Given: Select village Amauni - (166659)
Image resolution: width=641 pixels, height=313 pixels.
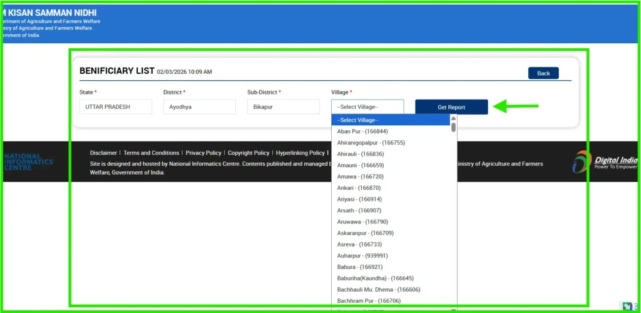Looking at the screenshot, I should [391, 165].
